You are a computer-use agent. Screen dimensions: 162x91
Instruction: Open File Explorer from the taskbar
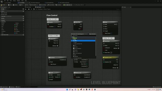[78, 89]
